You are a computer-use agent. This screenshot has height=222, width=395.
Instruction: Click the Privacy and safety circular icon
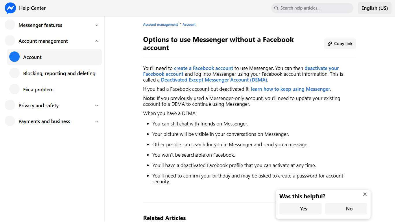(x=10, y=105)
